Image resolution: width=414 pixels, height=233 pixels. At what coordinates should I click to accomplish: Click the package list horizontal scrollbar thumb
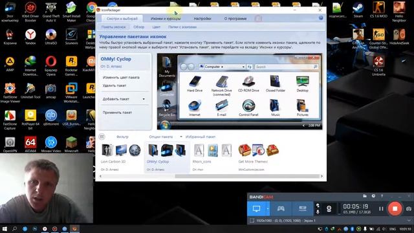click(247, 176)
